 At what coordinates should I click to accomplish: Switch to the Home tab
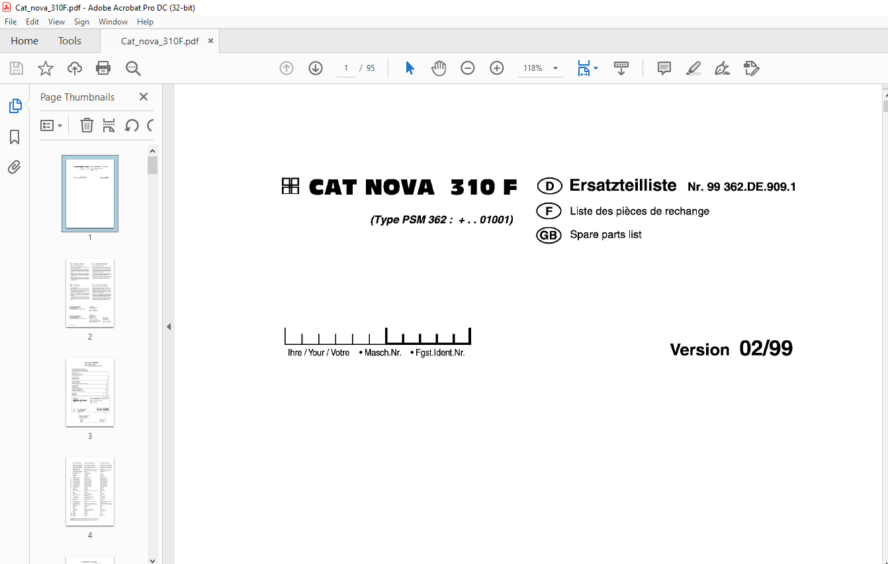[x=24, y=41]
